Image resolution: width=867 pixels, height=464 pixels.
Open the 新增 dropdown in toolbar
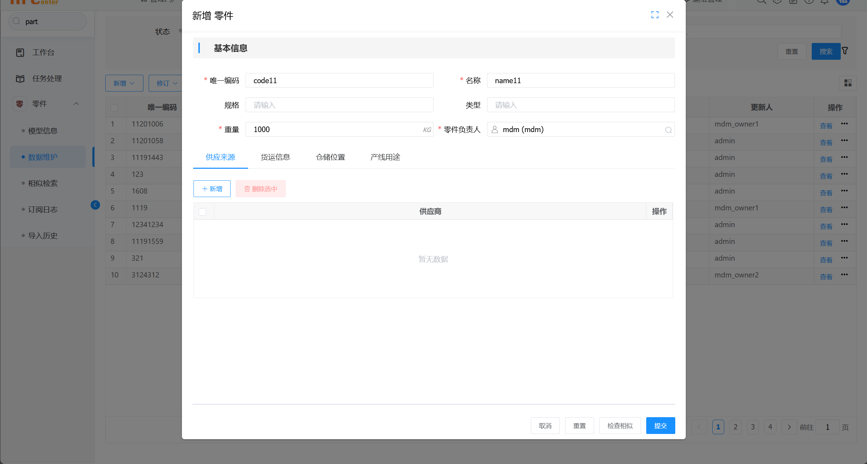click(124, 83)
